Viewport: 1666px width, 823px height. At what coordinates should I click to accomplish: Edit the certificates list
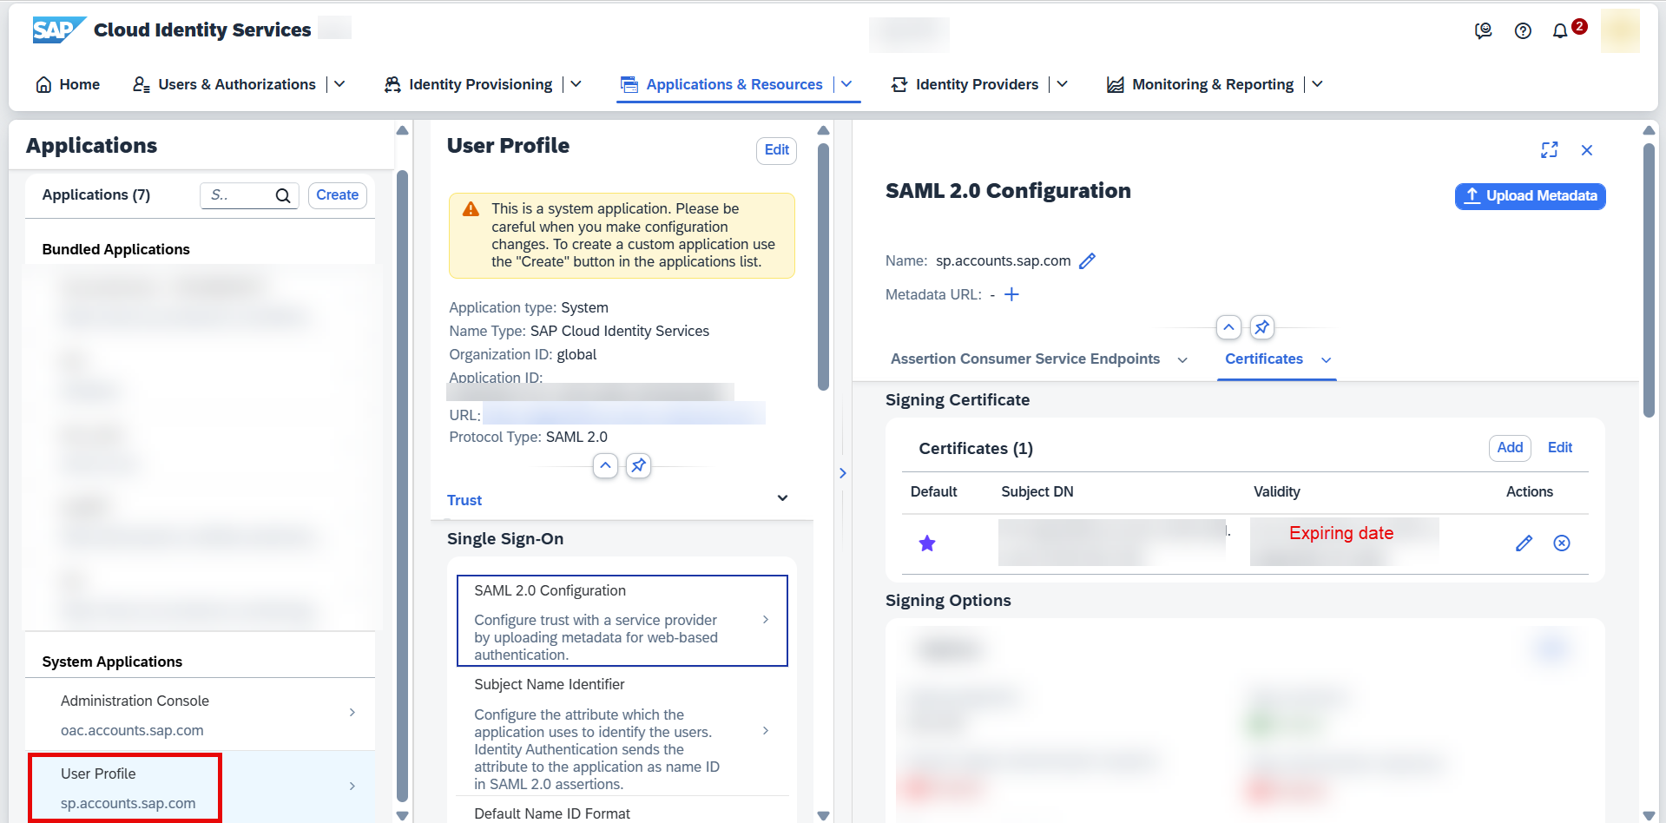tap(1560, 448)
